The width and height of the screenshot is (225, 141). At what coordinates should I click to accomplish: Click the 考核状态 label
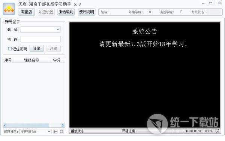pyautogui.click(x=198, y=12)
